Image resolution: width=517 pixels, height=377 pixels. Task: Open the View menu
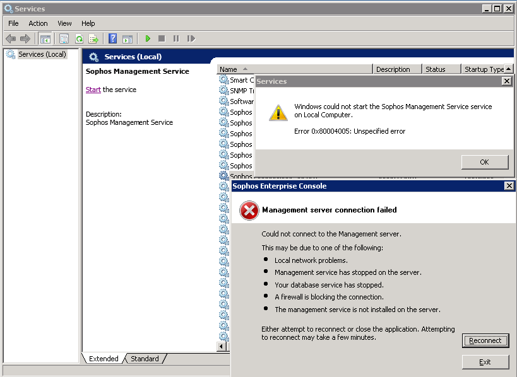click(64, 23)
